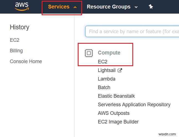This screenshot has width=179, height=137.
Task: Open Batch service
Action: 104,87
